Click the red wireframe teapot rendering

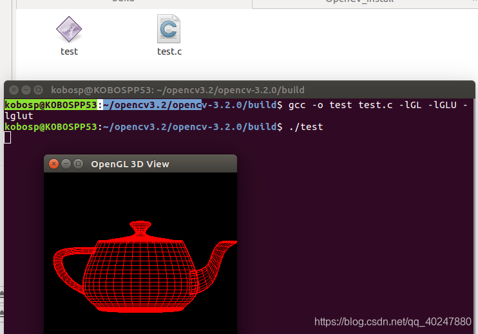pyautogui.click(x=145, y=266)
